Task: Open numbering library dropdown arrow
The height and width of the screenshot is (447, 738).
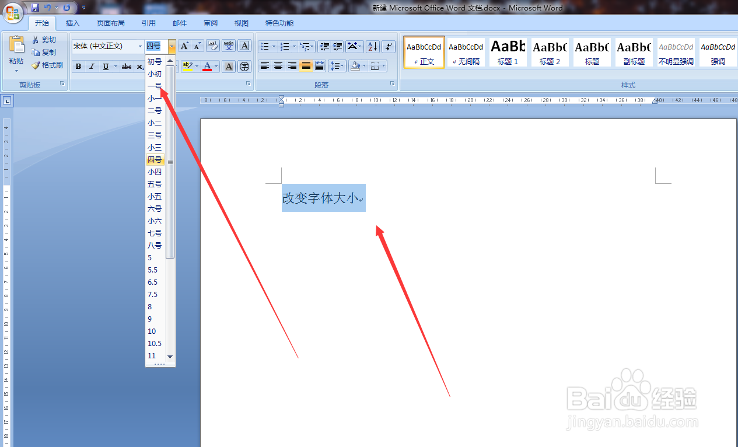Action: coord(294,46)
